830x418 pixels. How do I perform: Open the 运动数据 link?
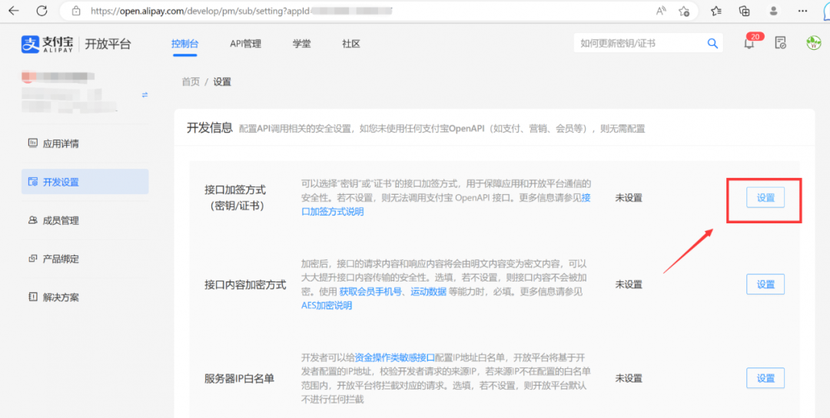(x=428, y=291)
